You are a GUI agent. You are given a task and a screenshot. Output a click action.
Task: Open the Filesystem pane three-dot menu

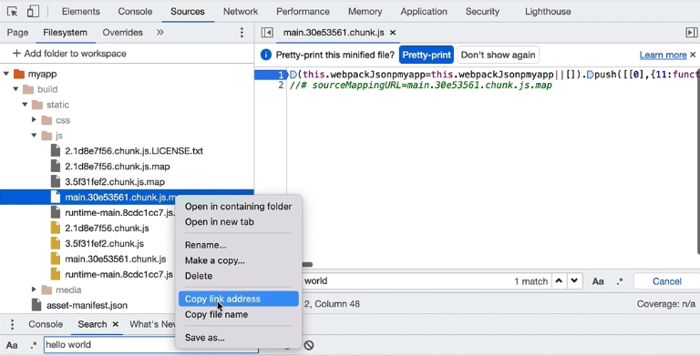pos(242,33)
